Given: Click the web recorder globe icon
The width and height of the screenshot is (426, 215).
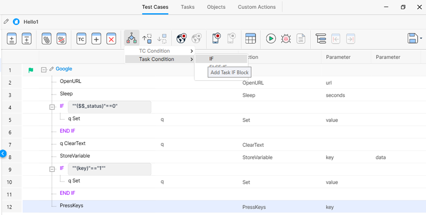Looking at the screenshot, I should coord(181,39).
